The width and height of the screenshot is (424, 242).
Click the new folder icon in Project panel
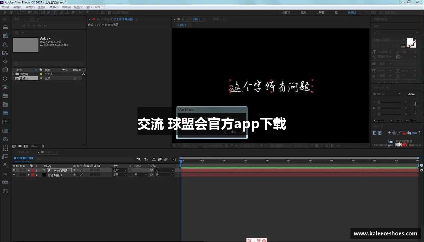[x=20, y=146]
